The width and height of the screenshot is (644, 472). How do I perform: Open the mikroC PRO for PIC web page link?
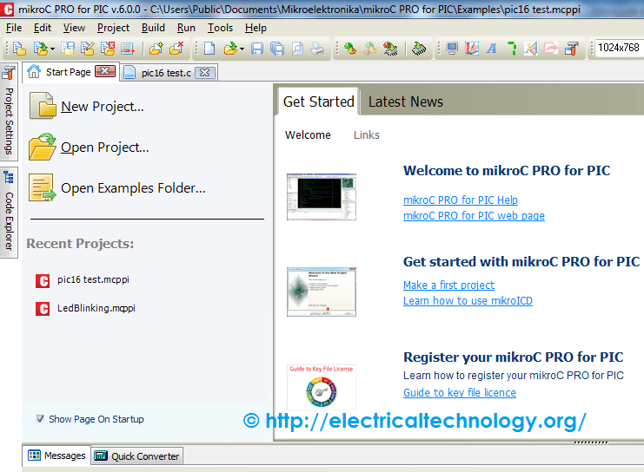pyautogui.click(x=474, y=216)
